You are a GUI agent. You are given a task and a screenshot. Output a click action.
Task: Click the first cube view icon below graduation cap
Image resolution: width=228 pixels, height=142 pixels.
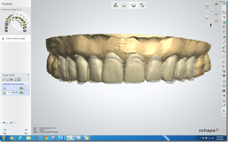pos(224,23)
